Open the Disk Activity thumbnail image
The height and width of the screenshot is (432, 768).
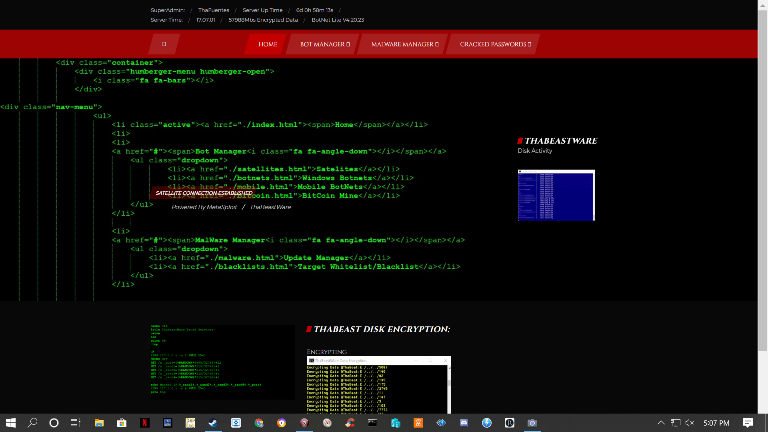pyautogui.click(x=556, y=195)
